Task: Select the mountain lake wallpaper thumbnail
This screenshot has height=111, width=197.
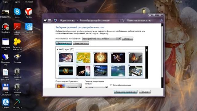Action: (118, 71)
